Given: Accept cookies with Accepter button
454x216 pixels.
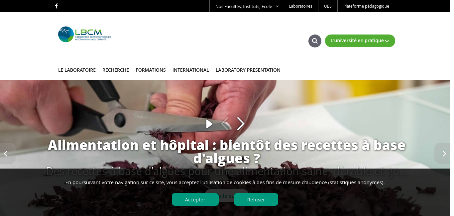Looking at the screenshot, I should coord(195,199).
